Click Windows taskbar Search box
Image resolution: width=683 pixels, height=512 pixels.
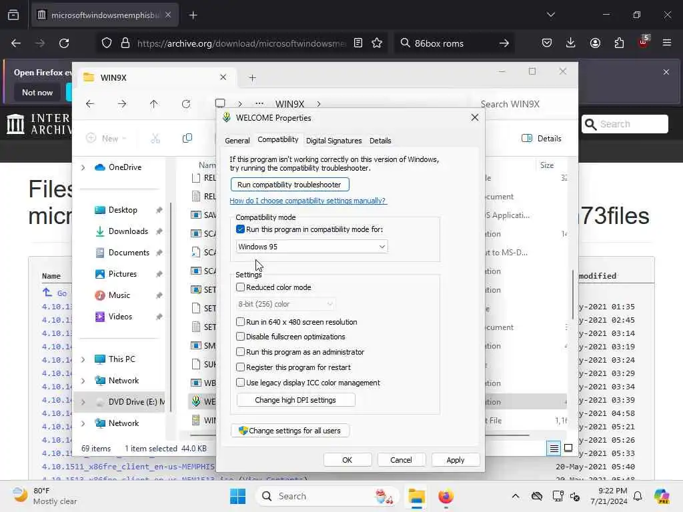point(327,496)
